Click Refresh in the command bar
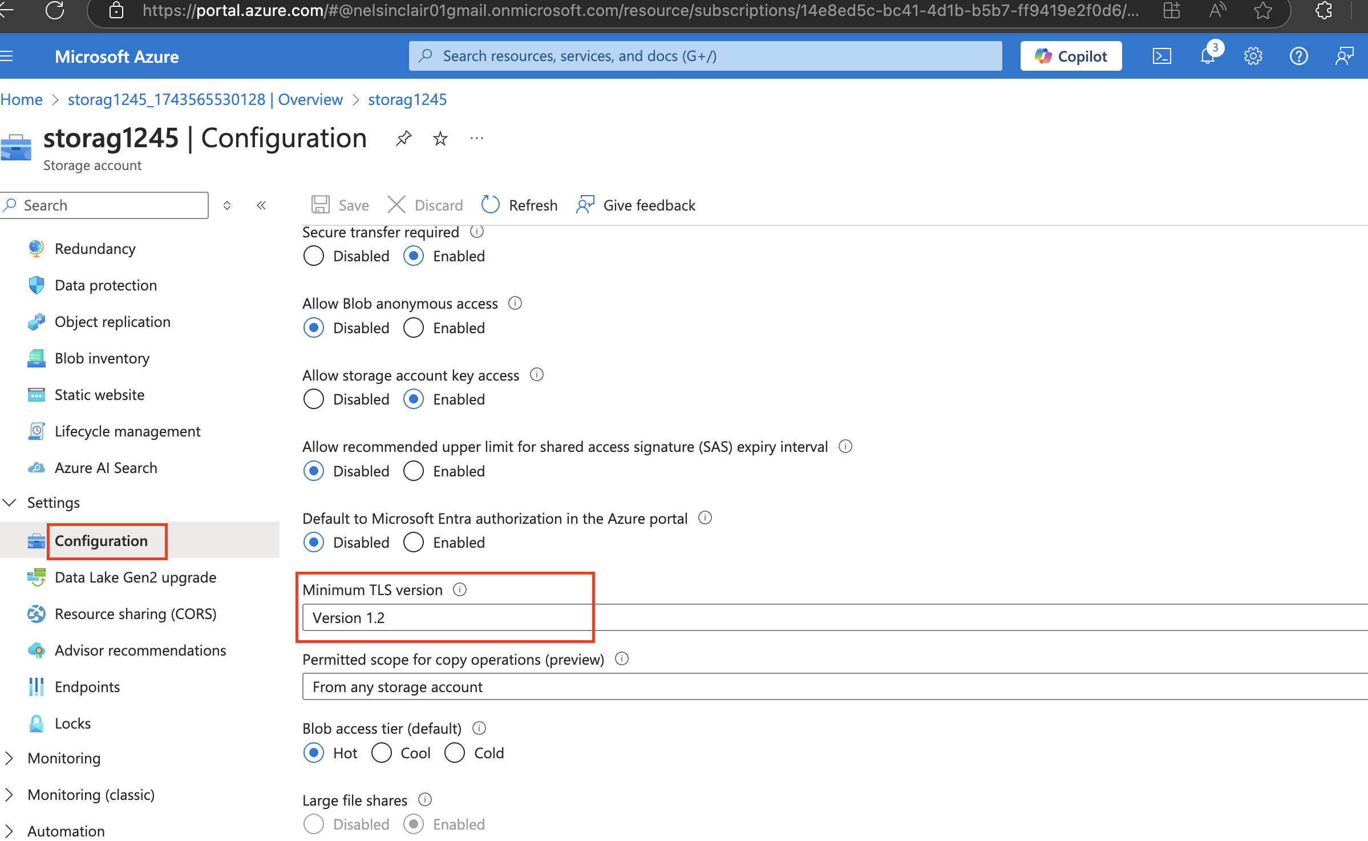Image resolution: width=1368 pixels, height=841 pixels. click(x=519, y=205)
